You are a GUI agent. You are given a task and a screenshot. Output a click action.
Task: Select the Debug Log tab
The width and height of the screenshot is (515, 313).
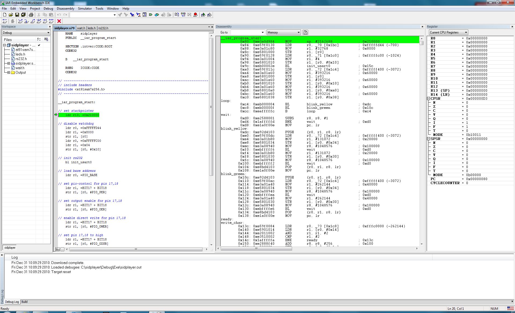tap(12, 302)
